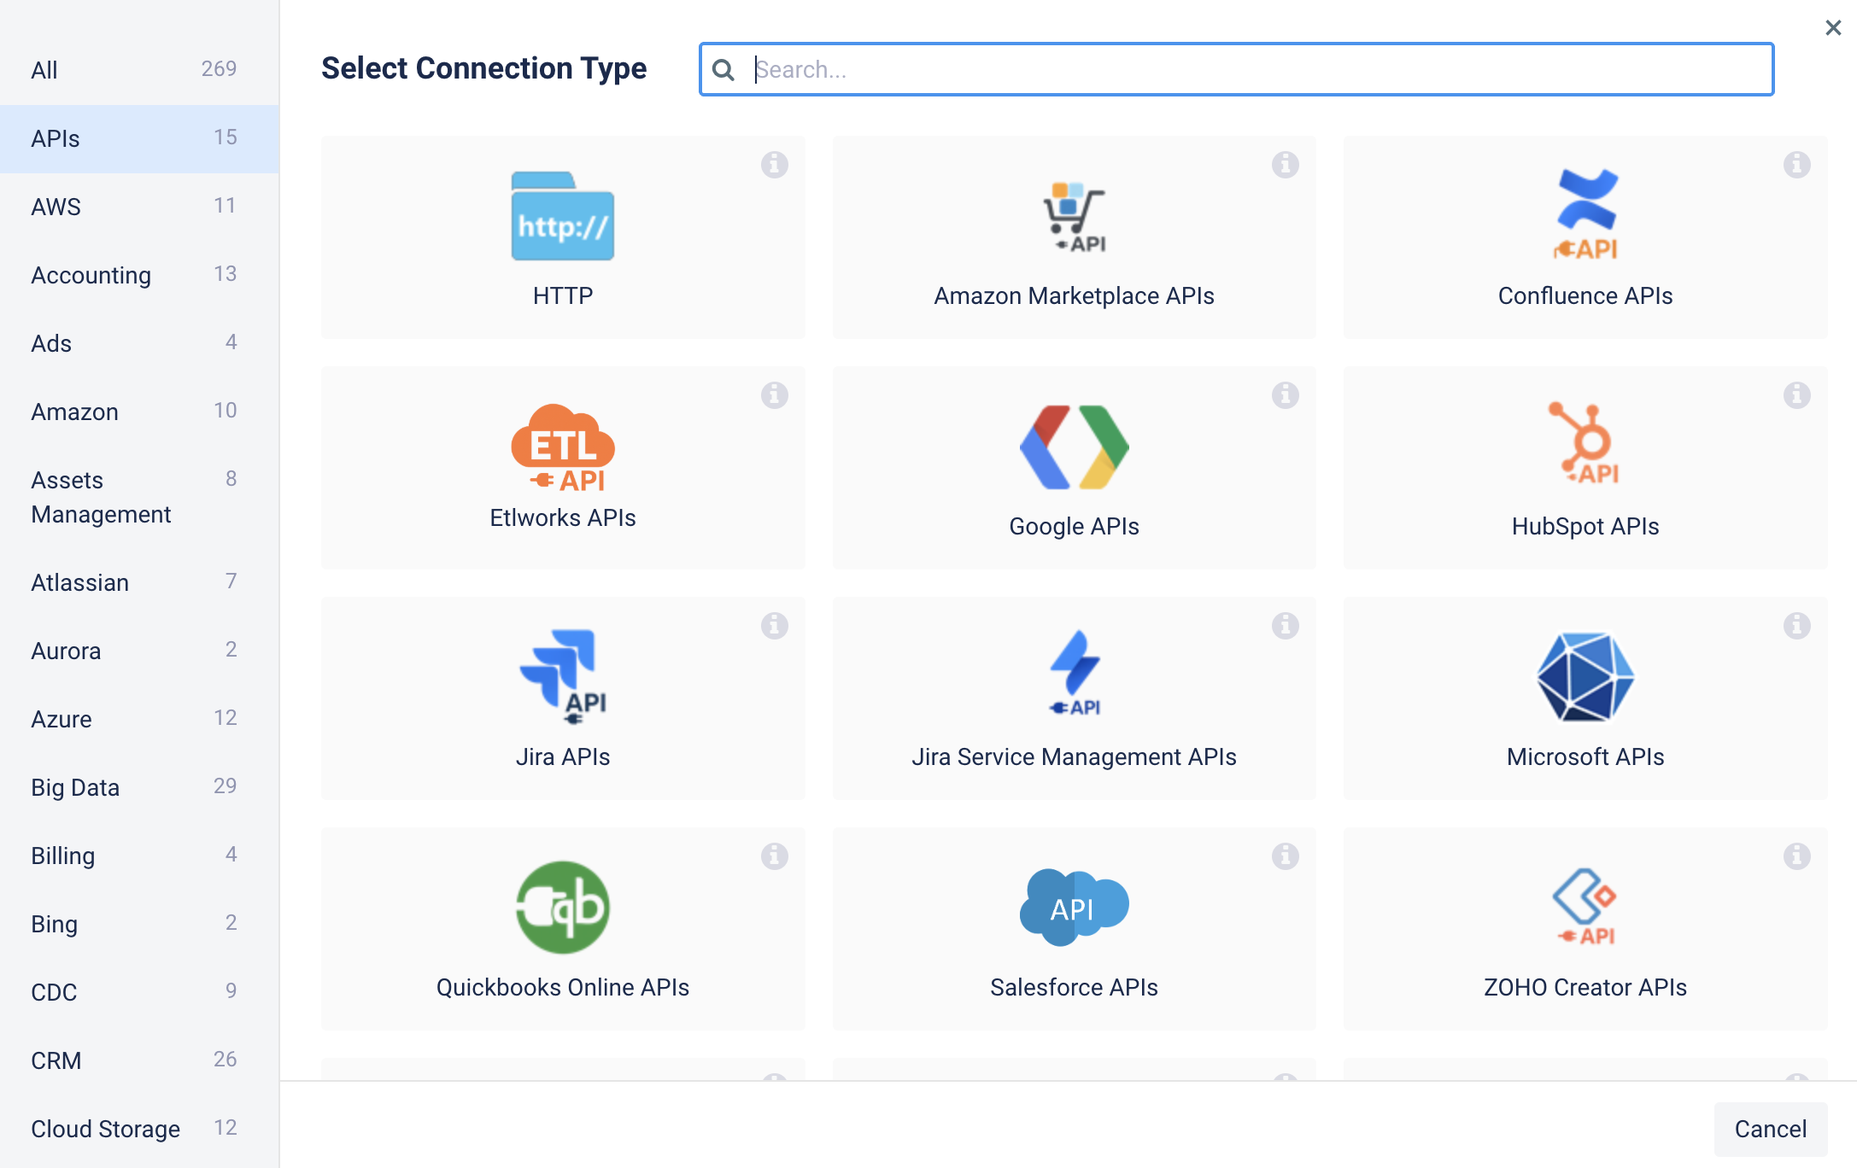Filter by Atlassian category
The image size is (1857, 1168).
point(139,582)
